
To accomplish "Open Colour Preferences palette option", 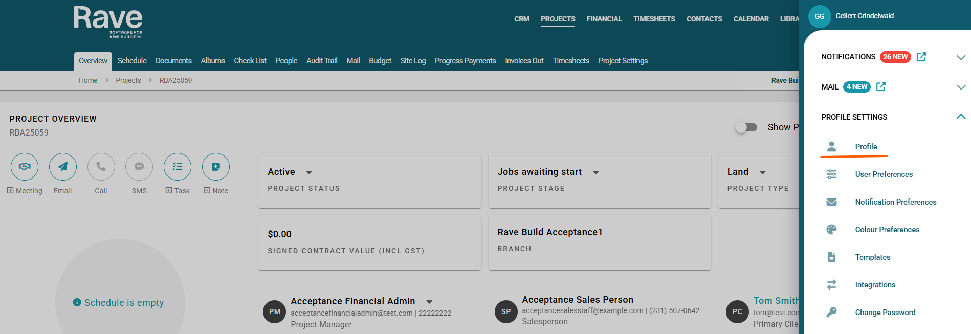I will (x=887, y=230).
